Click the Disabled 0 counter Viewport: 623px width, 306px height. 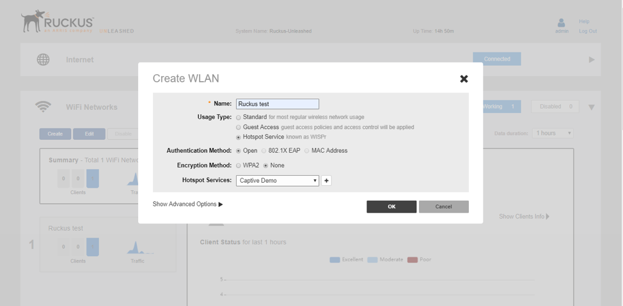pyautogui.click(x=555, y=107)
